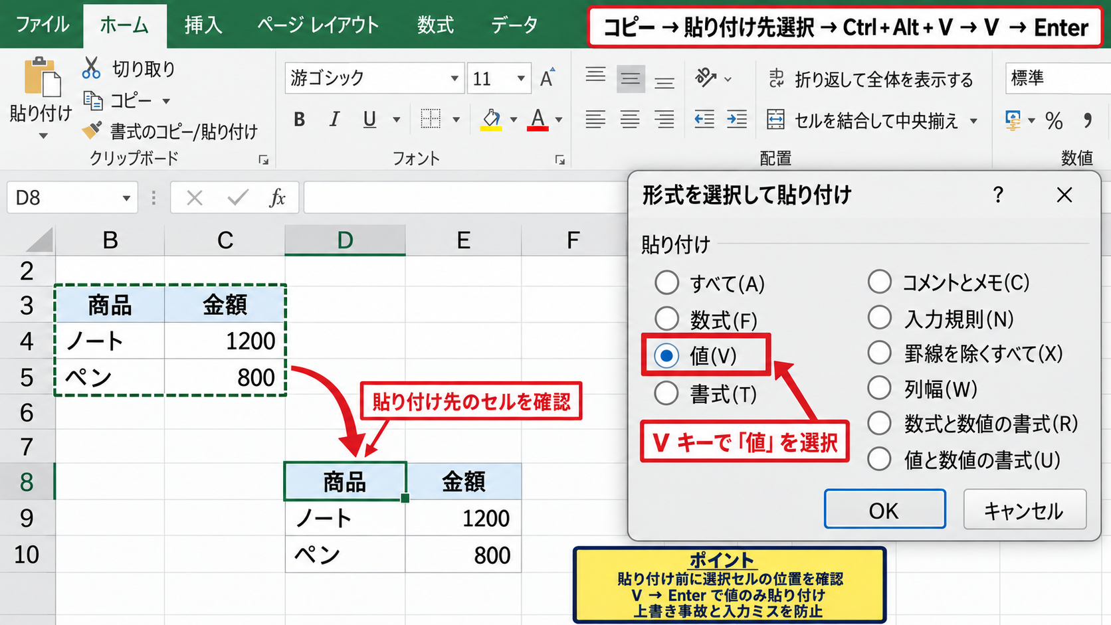Select the 値(V) radio option

tap(666, 355)
